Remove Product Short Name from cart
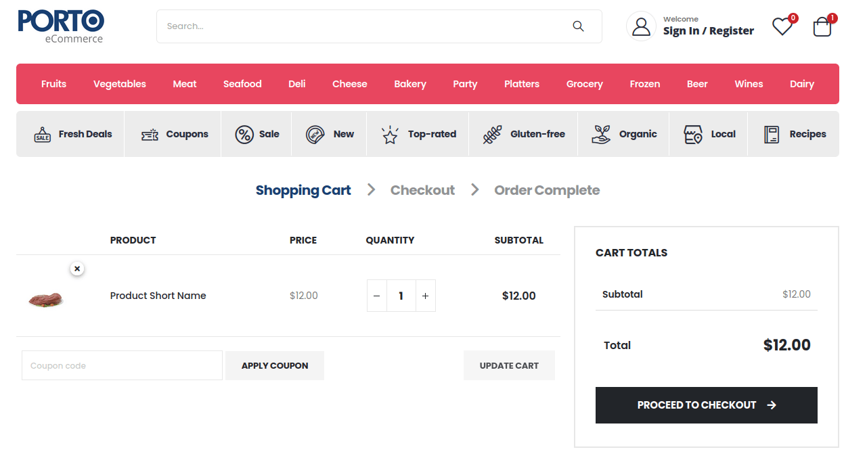This screenshot has width=844, height=458. click(x=77, y=268)
